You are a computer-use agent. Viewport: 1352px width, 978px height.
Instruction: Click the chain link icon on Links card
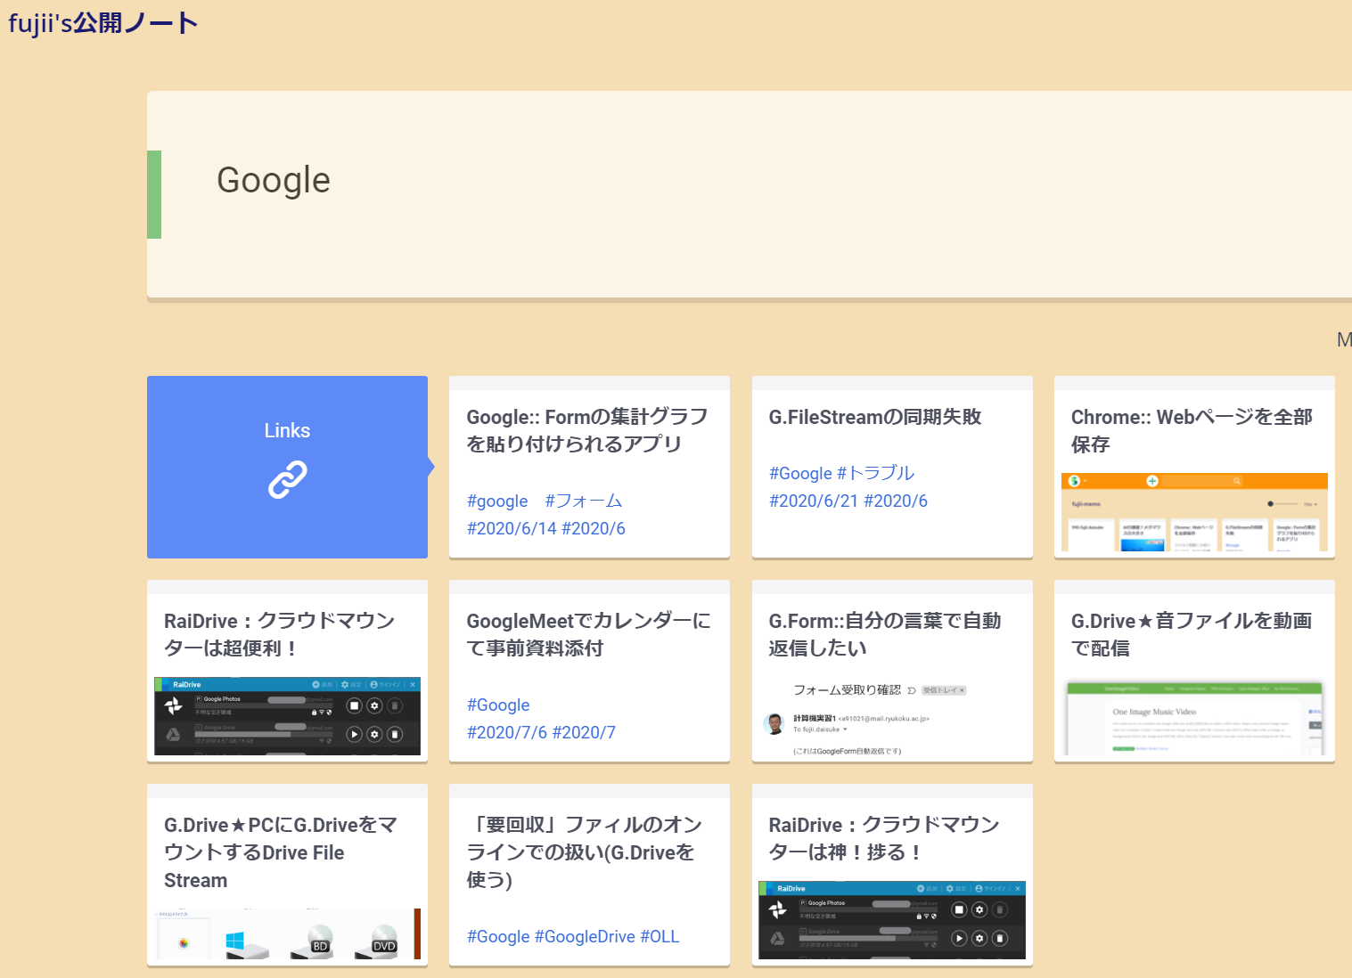288,479
